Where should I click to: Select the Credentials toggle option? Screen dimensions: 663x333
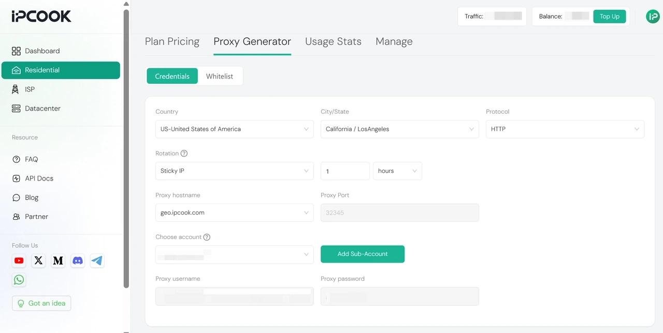172,76
